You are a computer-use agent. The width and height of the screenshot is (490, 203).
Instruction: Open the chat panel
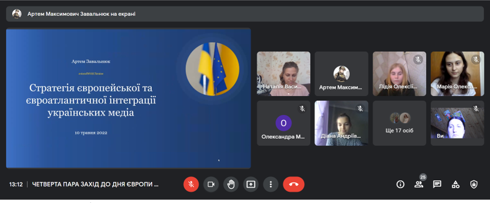(x=437, y=185)
